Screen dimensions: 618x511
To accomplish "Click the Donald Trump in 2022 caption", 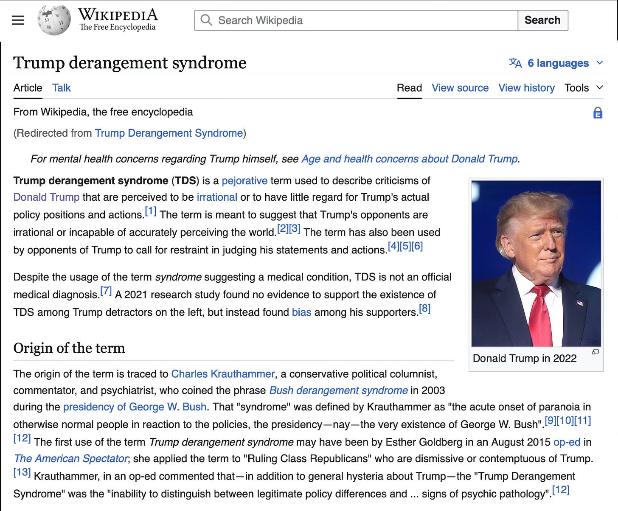I will pyautogui.click(x=525, y=359).
